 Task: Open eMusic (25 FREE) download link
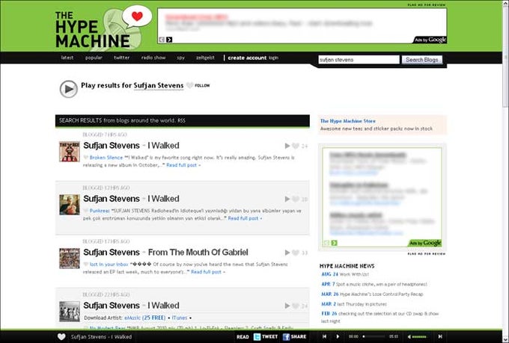point(144,318)
